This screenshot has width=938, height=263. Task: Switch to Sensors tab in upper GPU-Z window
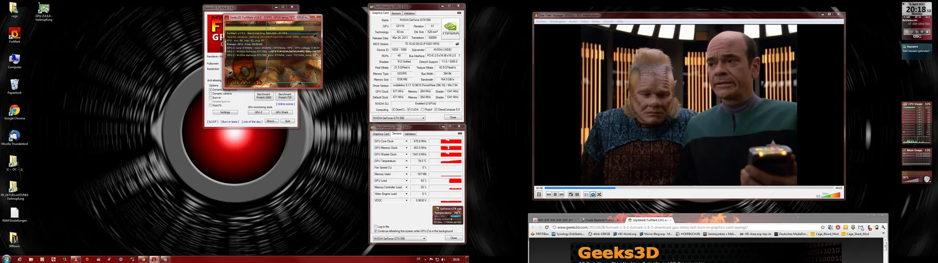click(x=396, y=13)
